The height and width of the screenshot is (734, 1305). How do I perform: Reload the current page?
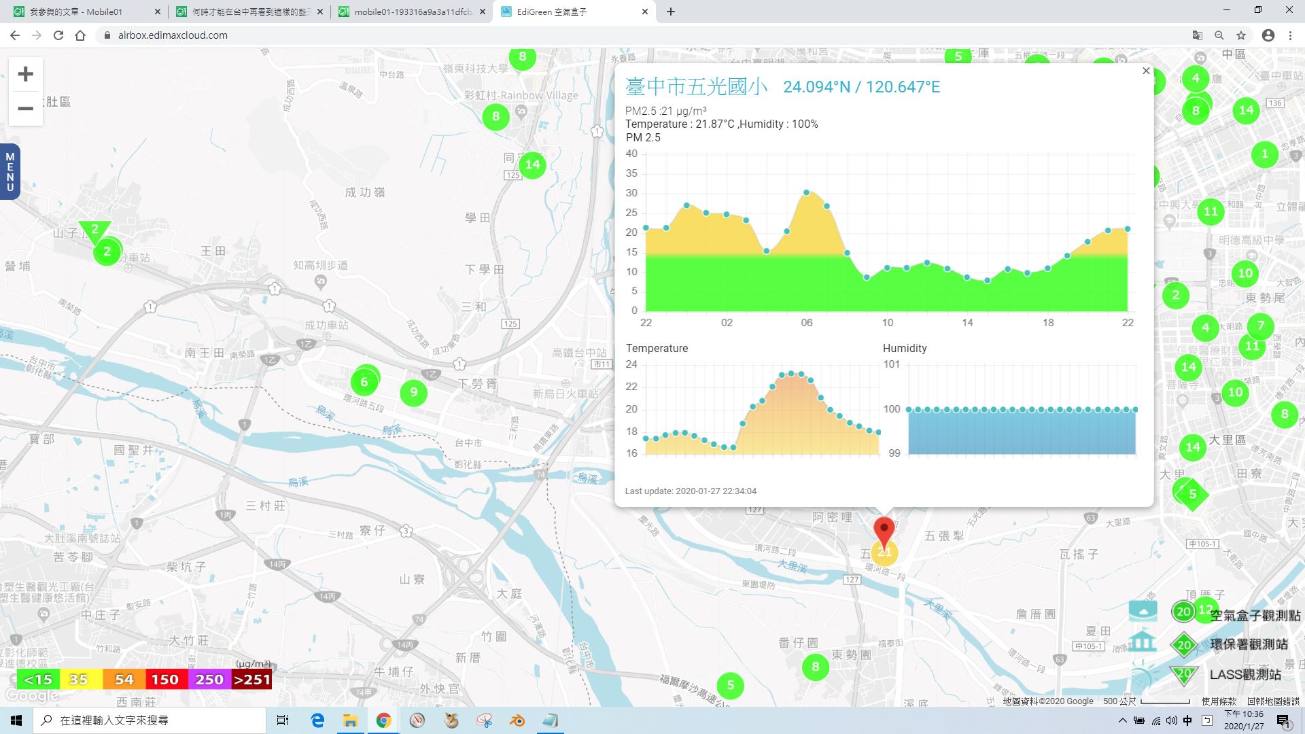(x=58, y=35)
